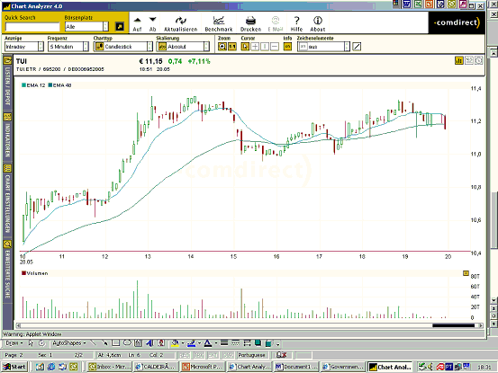Switch to the Document1 taskbar window
Screen dimensions: 498x373
click(x=295, y=367)
